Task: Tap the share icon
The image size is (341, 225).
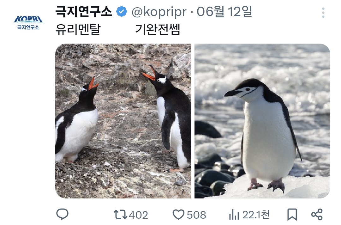Action: 317,215
